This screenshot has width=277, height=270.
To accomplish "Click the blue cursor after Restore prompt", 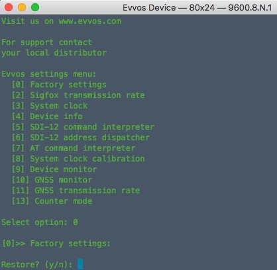I will pyautogui.click(x=80, y=264).
